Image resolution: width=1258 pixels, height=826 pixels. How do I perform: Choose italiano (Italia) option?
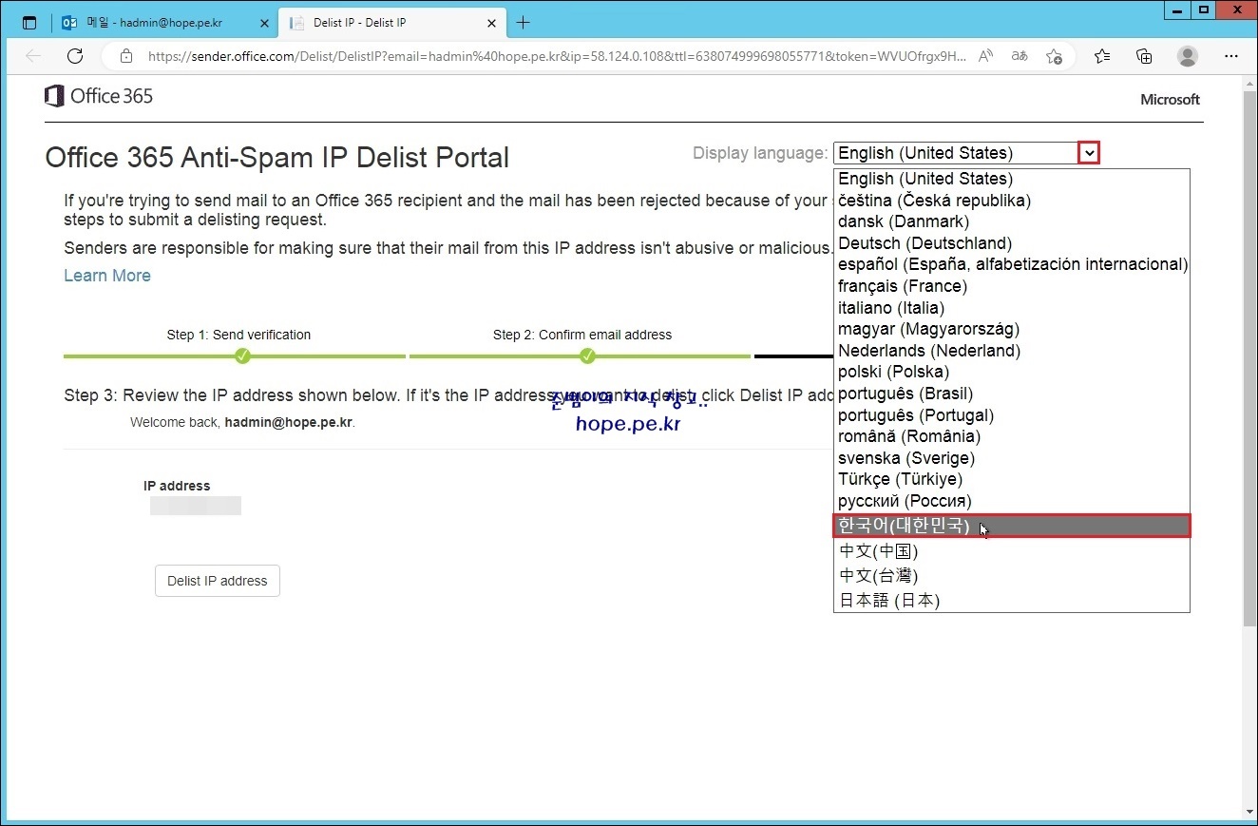(x=1012, y=308)
